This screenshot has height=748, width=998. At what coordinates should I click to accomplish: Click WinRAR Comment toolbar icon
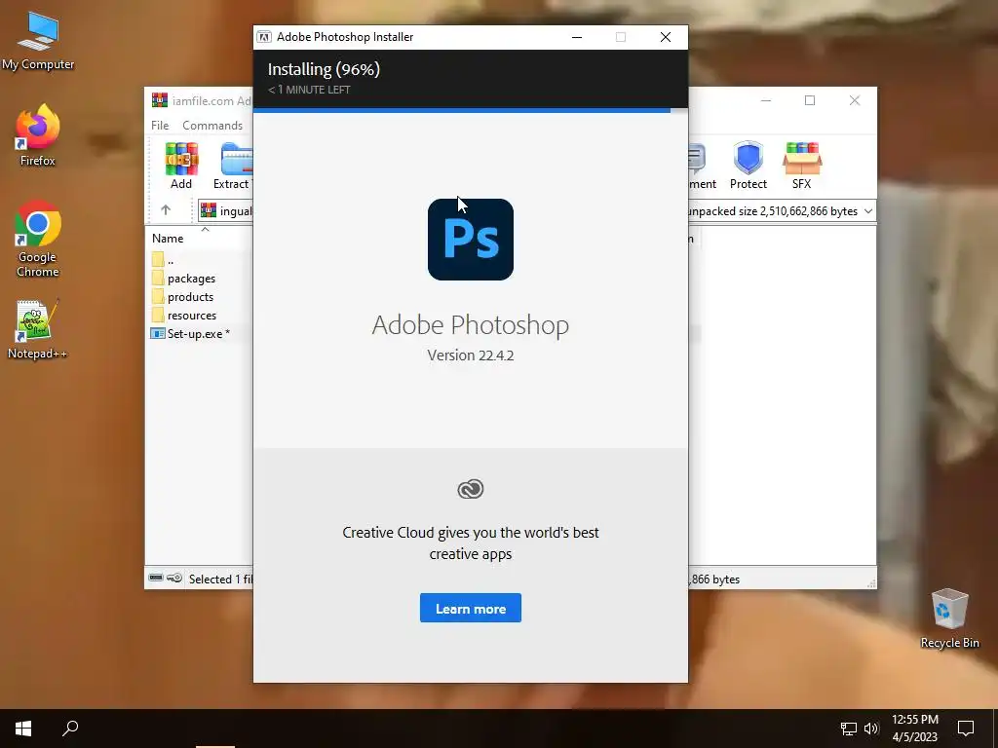tap(702, 166)
